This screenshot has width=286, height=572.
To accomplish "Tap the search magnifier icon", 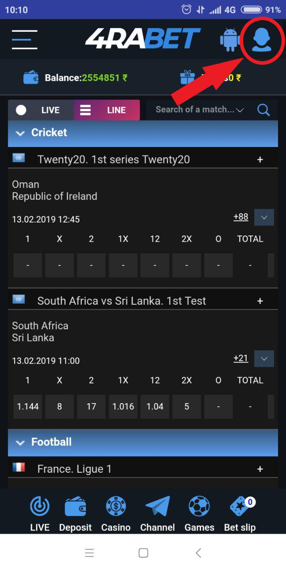I will (x=264, y=110).
